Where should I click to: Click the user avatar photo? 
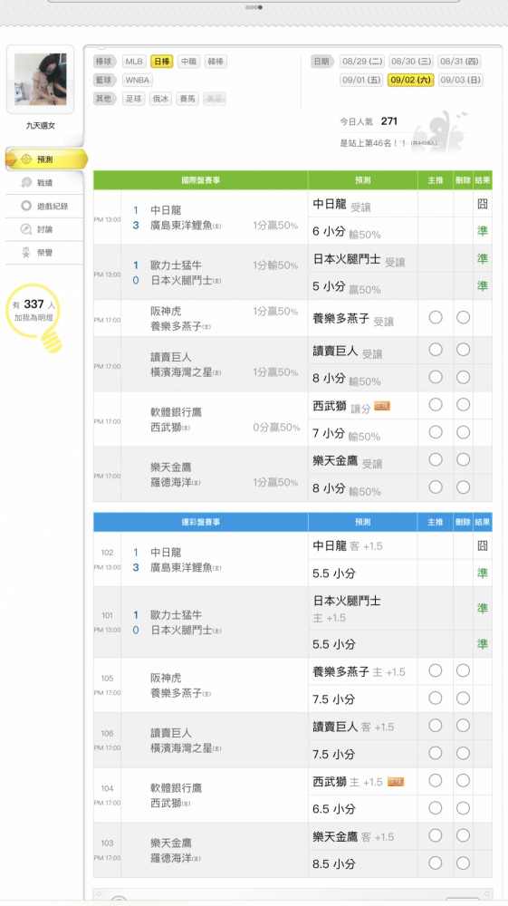[x=41, y=79]
